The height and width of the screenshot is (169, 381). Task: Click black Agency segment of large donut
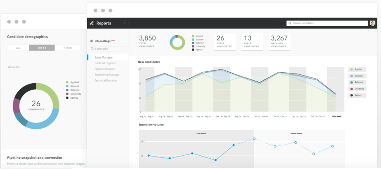click(x=24, y=91)
